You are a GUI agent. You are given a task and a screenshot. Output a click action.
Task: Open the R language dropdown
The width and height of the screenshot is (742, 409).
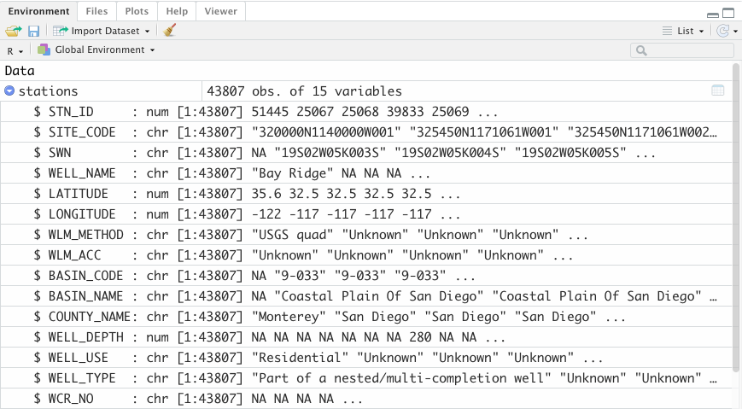(15, 51)
